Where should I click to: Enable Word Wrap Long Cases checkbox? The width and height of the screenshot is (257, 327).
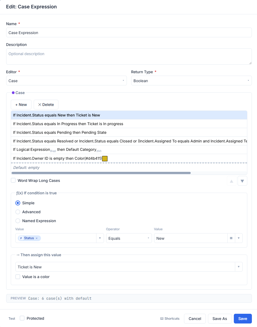click(x=13, y=180)
